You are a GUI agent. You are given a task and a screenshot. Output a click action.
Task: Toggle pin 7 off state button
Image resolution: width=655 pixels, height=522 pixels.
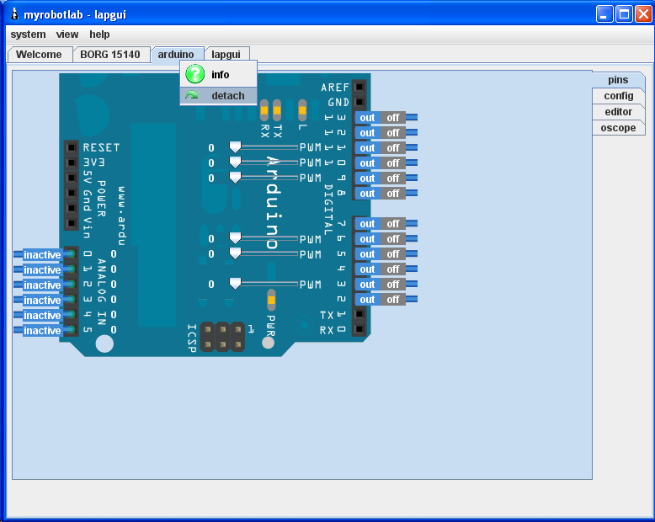pyautogui.click(x=393, y=224)
